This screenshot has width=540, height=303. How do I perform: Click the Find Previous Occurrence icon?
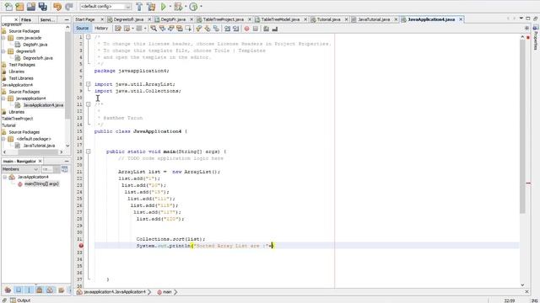point(162,29)
